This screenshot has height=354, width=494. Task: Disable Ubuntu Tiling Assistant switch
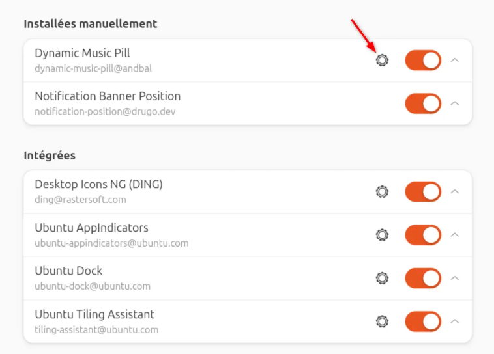[x=423, y=321]
